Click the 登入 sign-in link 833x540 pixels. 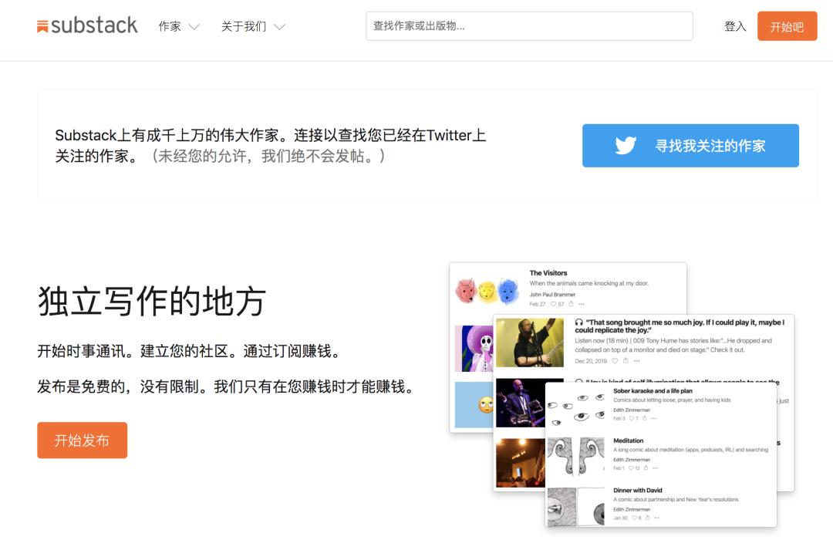point(735,26)
